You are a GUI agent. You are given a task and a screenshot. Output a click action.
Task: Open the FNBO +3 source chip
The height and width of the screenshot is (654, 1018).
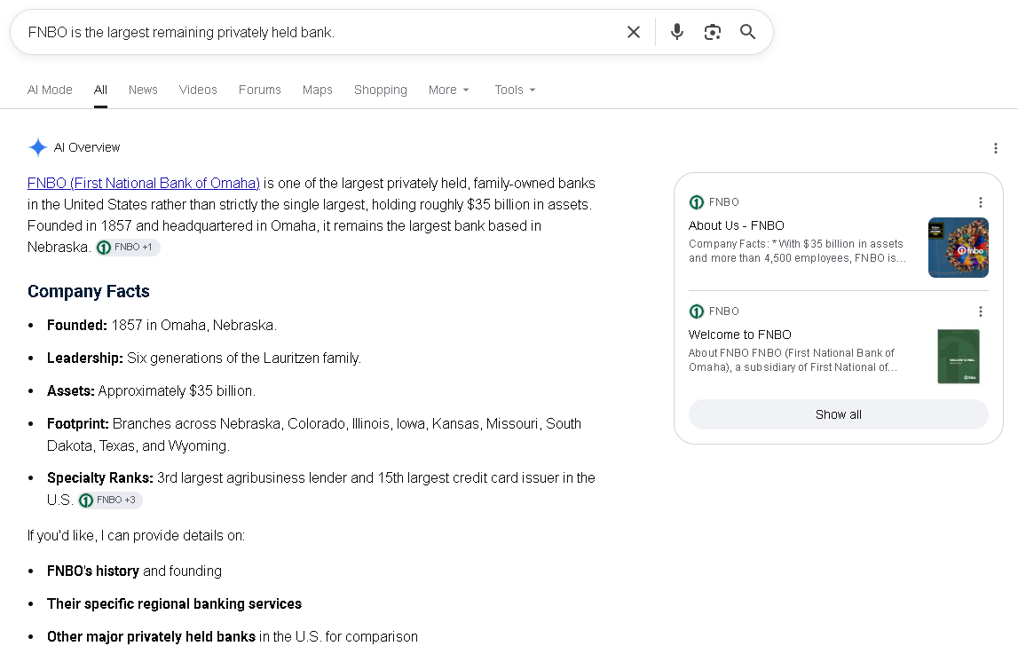click(x=110, y=500)
